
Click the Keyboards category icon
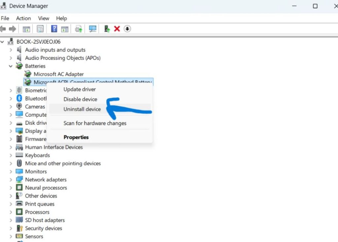point(19,155)
